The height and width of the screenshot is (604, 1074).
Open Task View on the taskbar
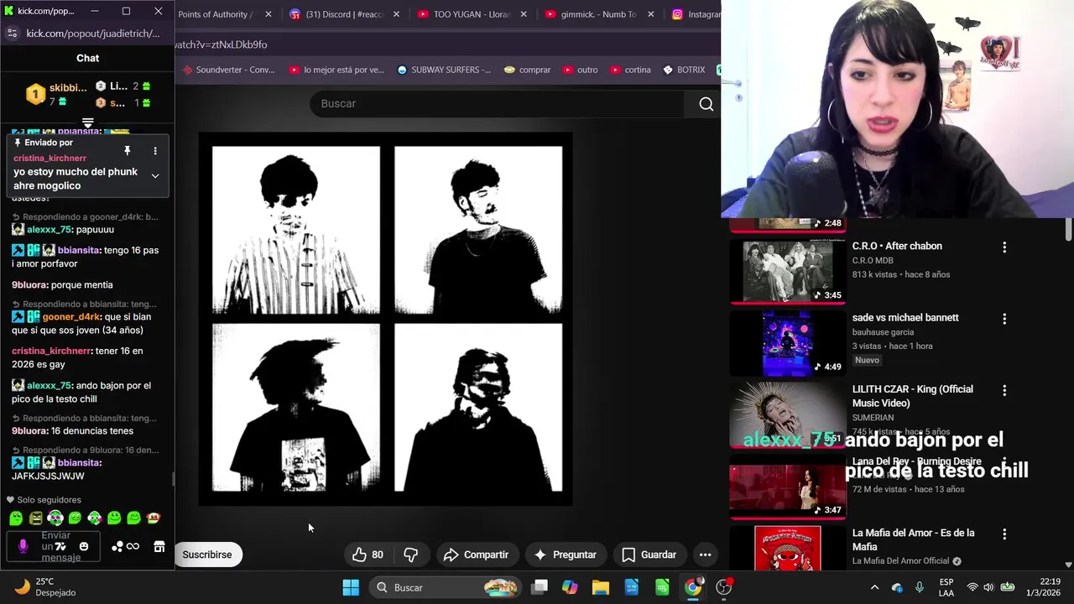point(540,587)
